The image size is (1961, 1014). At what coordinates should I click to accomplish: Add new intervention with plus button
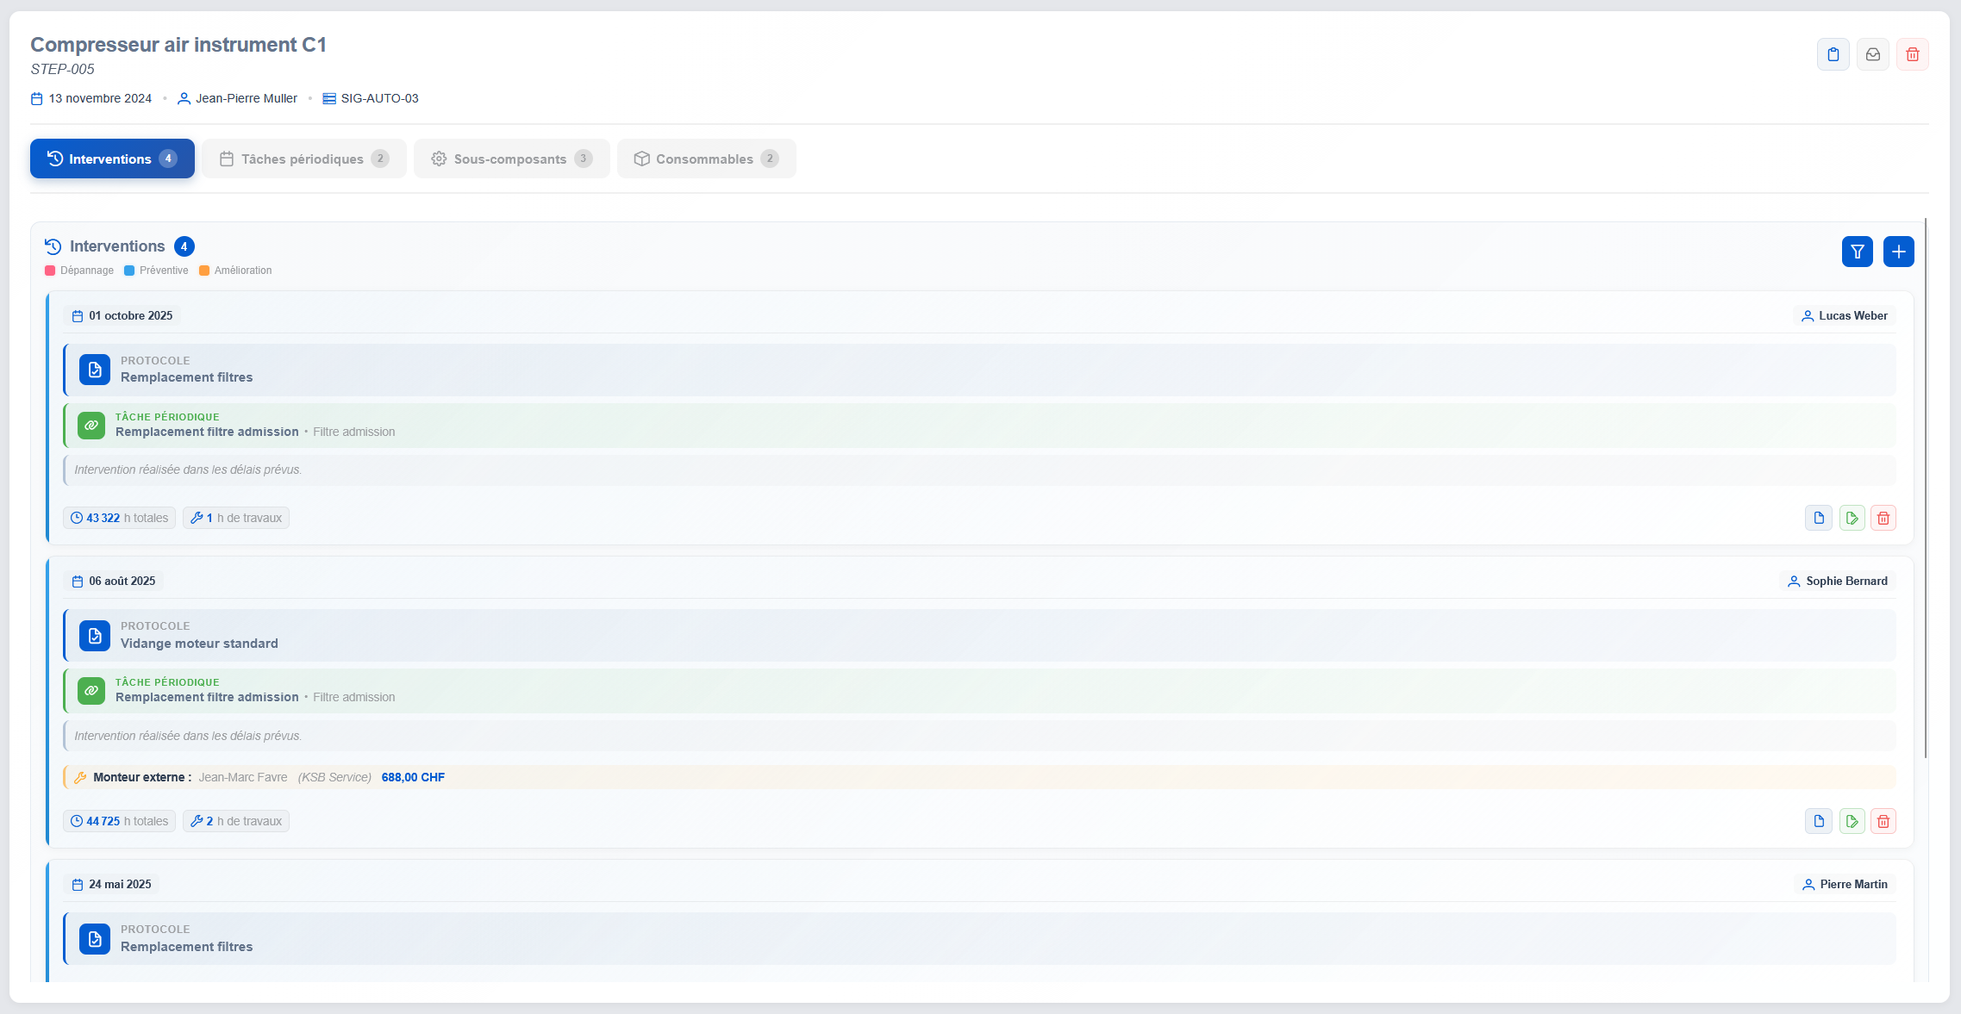click(x=1898, y=252)
